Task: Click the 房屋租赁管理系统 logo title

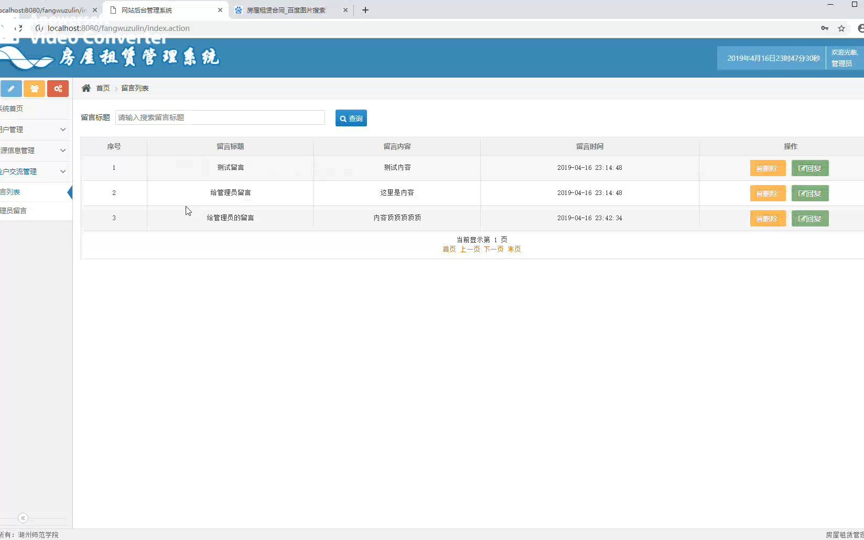Action: 139,57
